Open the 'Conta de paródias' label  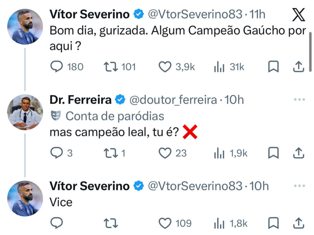pos(115,116)
